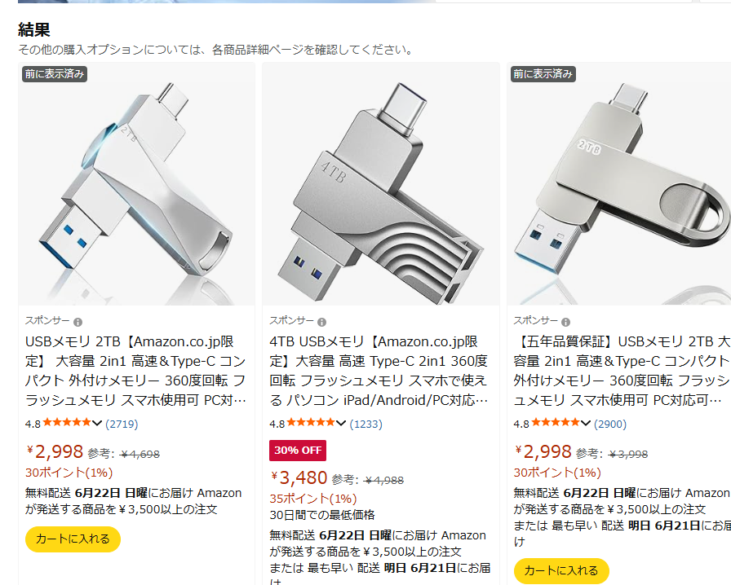
Task: Expand rating dropdown chevron for 4TB product
Action: [x=341, y=424]
